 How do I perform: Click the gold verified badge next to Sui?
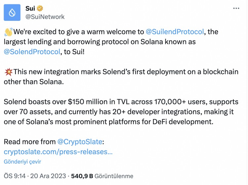pyautogui.click(x=40, y=8)
